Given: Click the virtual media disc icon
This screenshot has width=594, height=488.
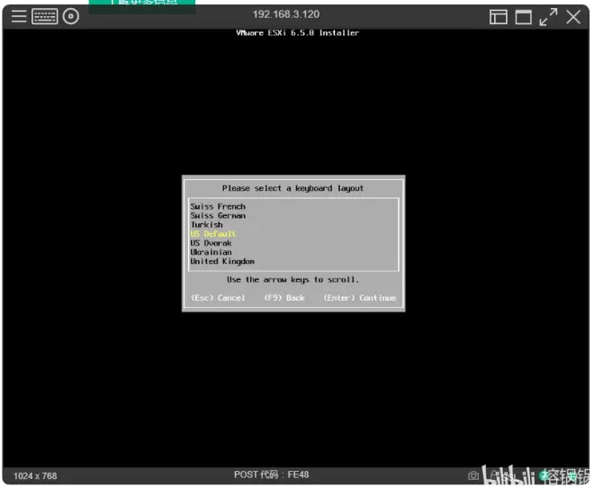Looking at the screenshot, I should click(71, 17).
